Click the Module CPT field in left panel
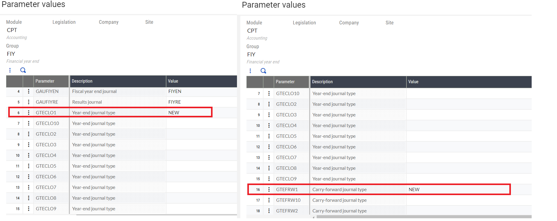Viewport: 557px width, 221px height. coord(12,30)
